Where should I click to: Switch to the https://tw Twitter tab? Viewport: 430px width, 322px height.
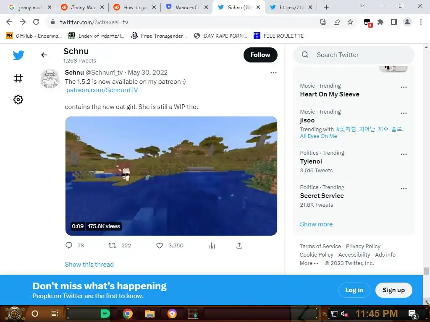point(291,8)
